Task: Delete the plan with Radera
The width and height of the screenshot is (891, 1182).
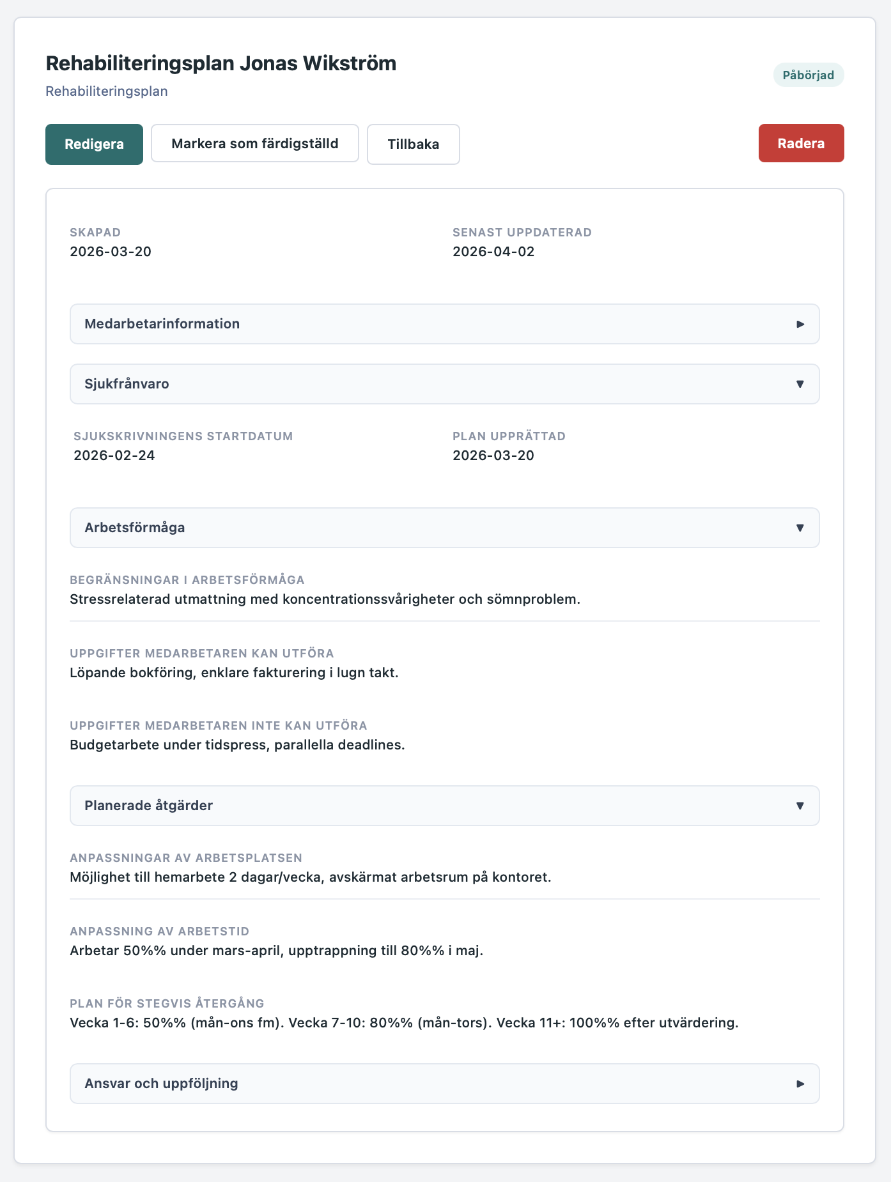Action: coord(801,143)
